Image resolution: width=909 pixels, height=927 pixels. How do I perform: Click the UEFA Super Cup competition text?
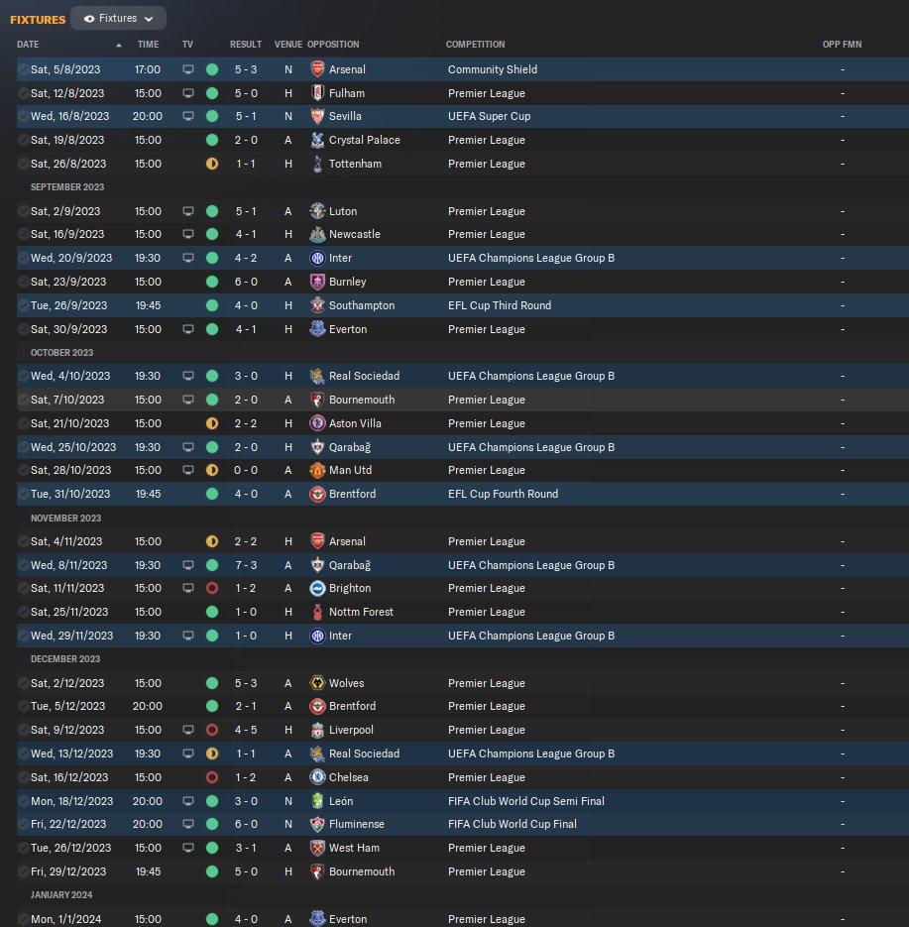pos(489,116)
